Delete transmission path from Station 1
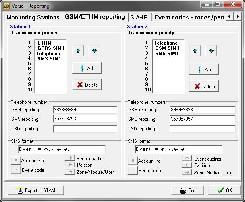 click(x=87, y=85)
